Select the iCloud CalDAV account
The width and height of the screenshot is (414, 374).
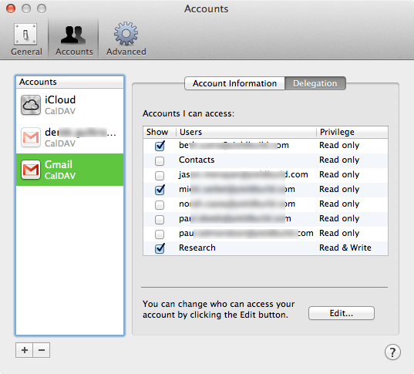tap(69, 105)
